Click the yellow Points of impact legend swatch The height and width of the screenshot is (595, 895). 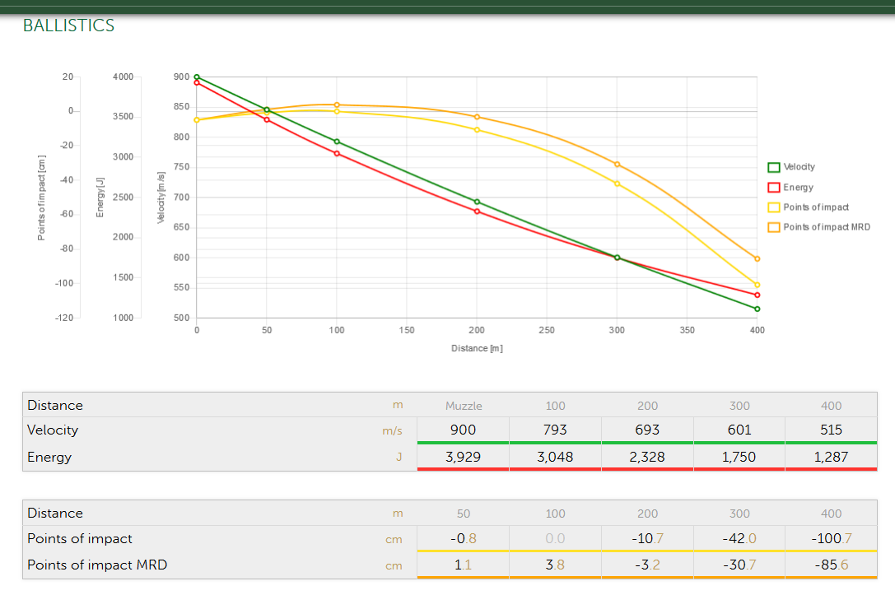pyautogui.click(x=774, y=207)
